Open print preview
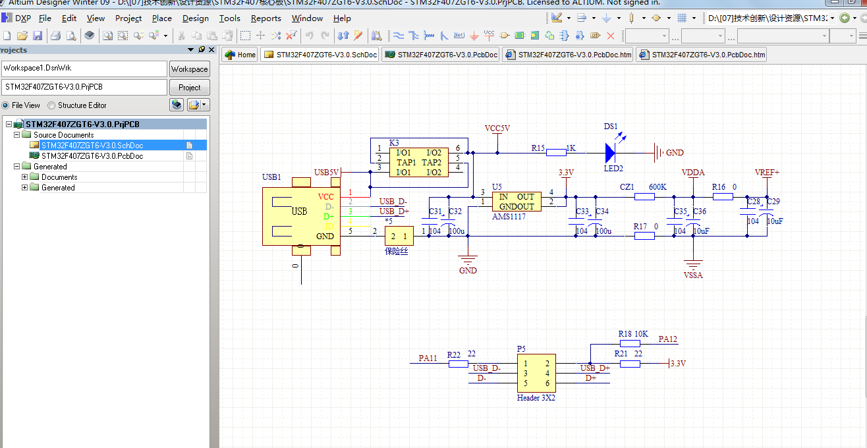Screen dimensions: 867x448 click(x=70, y=35)
